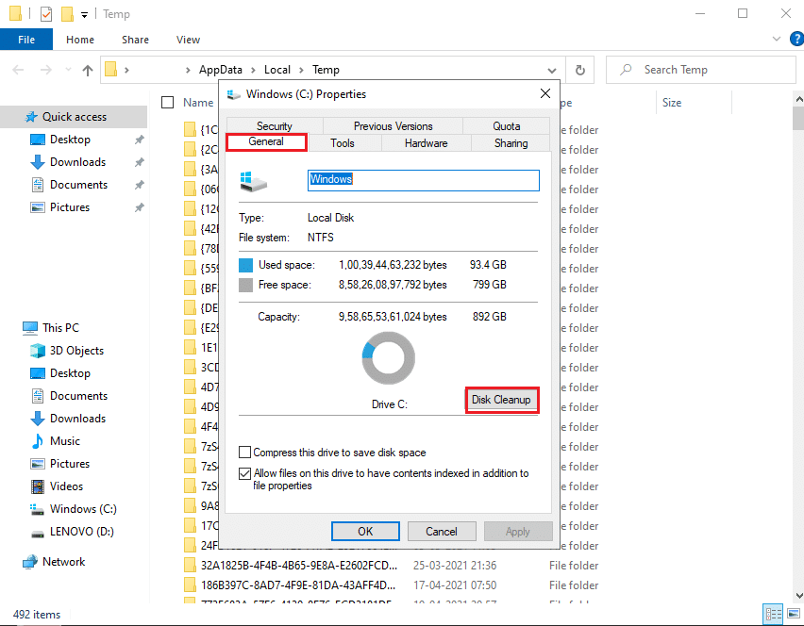Uncheck Allow files to have contents indexed

244,473
